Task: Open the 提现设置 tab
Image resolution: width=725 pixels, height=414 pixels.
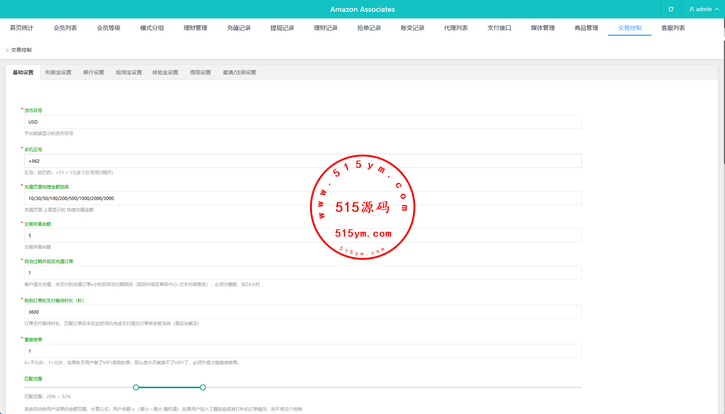Action: pos(200,73)
